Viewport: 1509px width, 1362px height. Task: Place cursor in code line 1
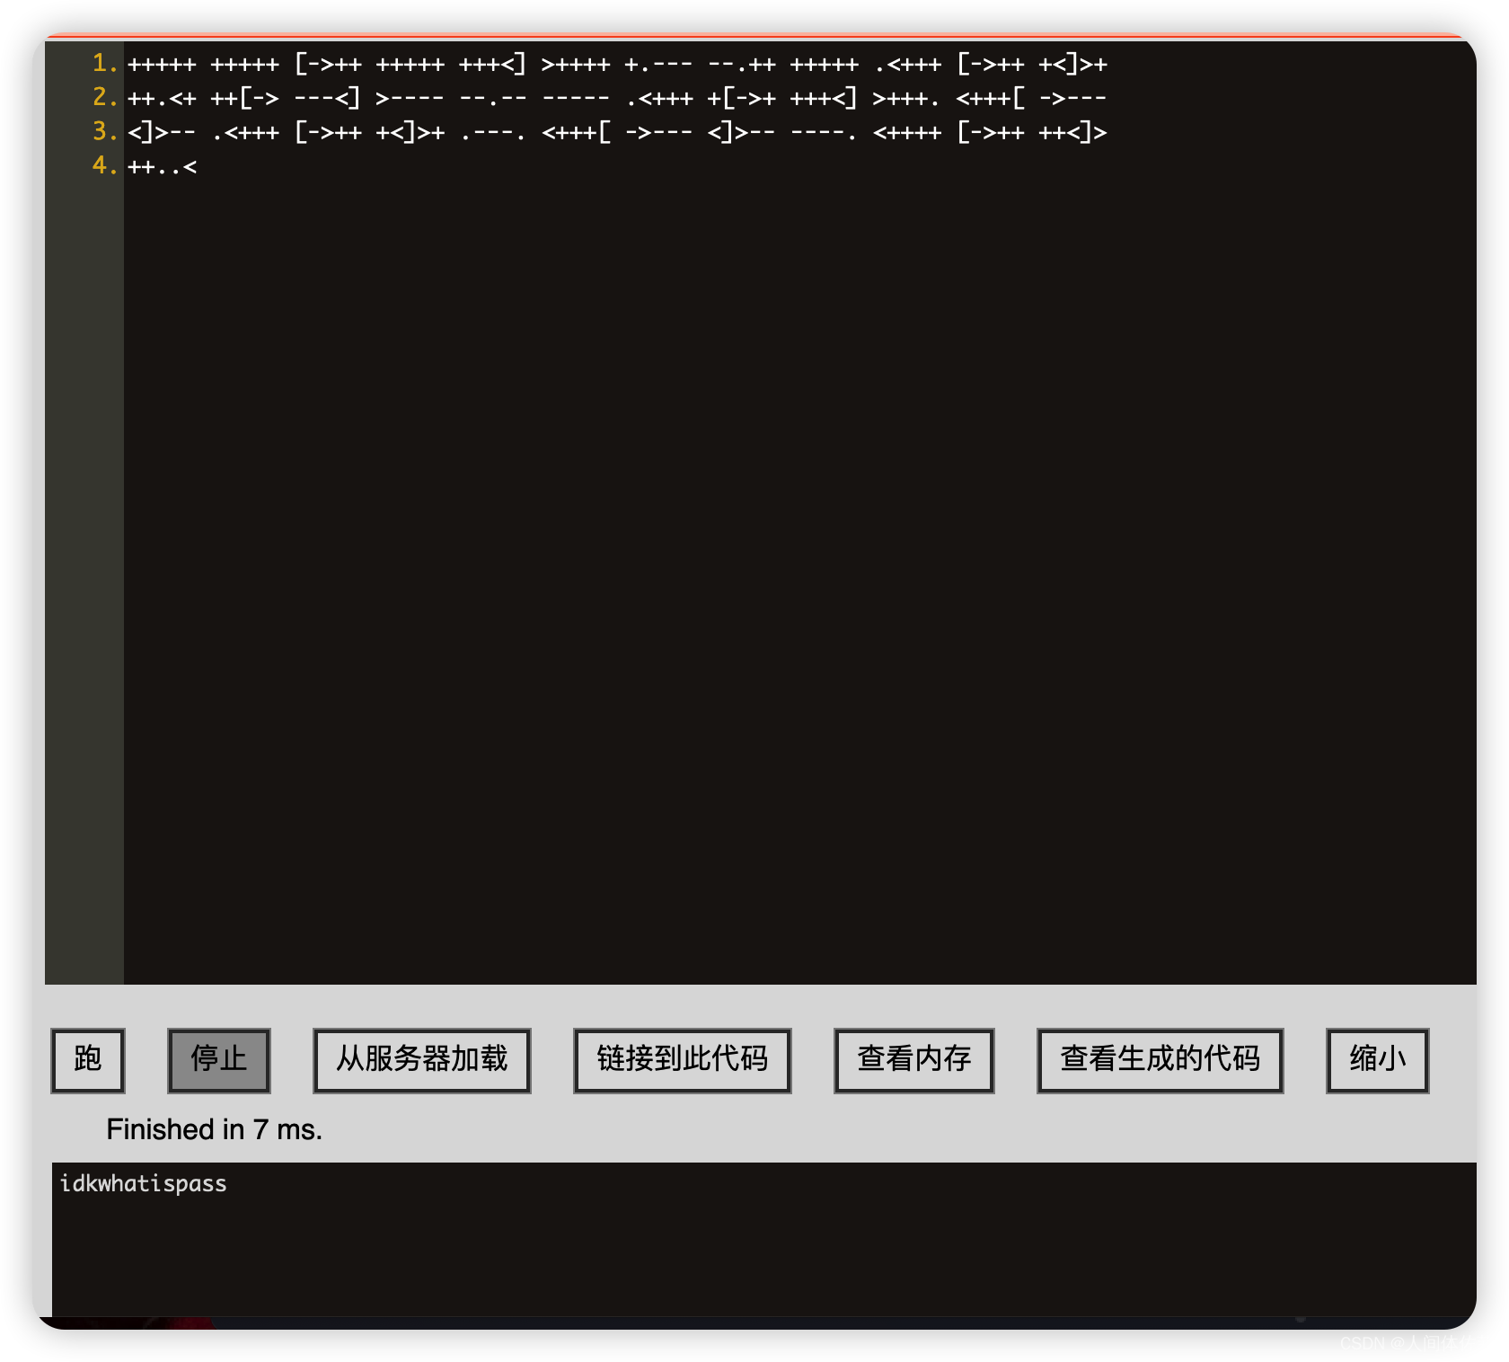pyautogui.click(x=618, y=64)
